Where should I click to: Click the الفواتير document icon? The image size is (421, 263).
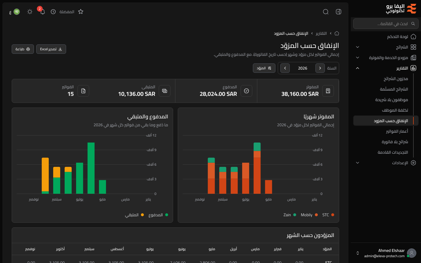coord(83,91)
